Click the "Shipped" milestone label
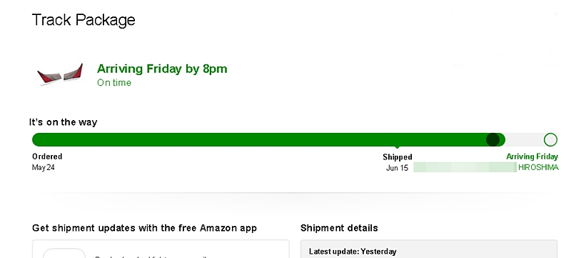 398,157
